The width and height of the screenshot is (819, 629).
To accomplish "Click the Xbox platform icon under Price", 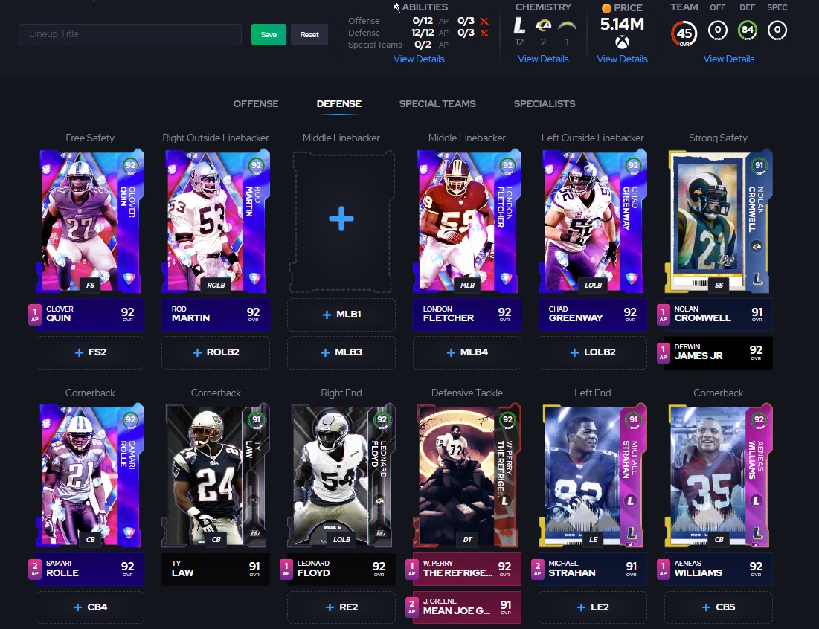I will (622, 42).
